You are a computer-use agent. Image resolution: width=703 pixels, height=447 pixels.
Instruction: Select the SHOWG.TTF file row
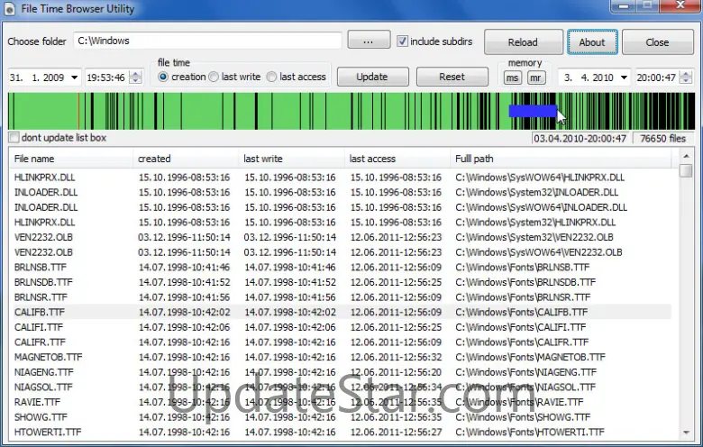pos(341,417)
